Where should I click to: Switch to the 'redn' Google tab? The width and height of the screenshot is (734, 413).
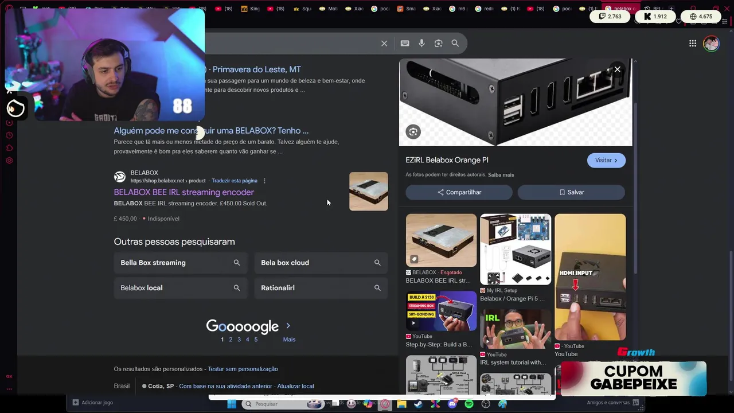(485, 9)
